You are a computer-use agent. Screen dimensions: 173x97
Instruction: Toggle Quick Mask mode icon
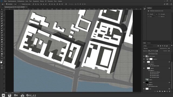2,66
